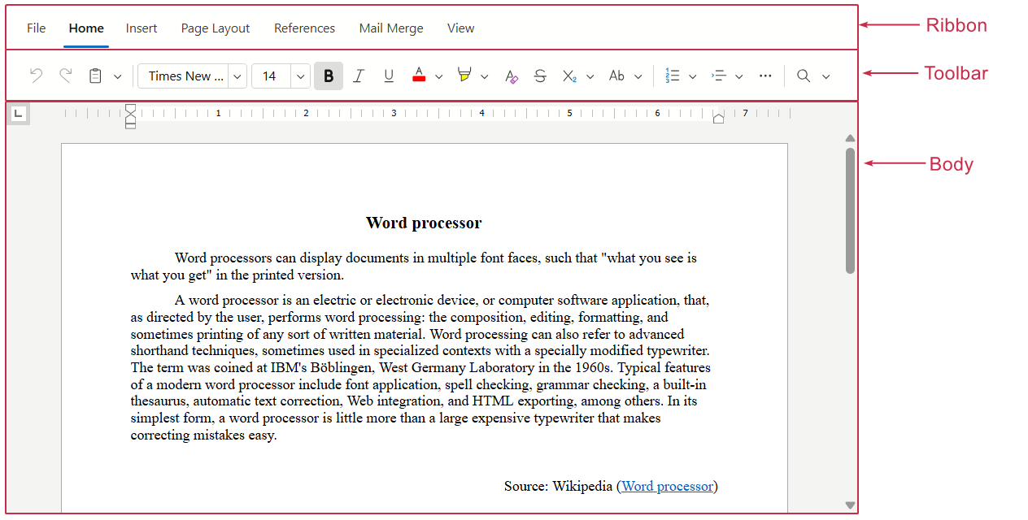This screenshot has width=1028, height=520.
Task: Clear formatting with the eraser icon
Action: pos(511,76)
